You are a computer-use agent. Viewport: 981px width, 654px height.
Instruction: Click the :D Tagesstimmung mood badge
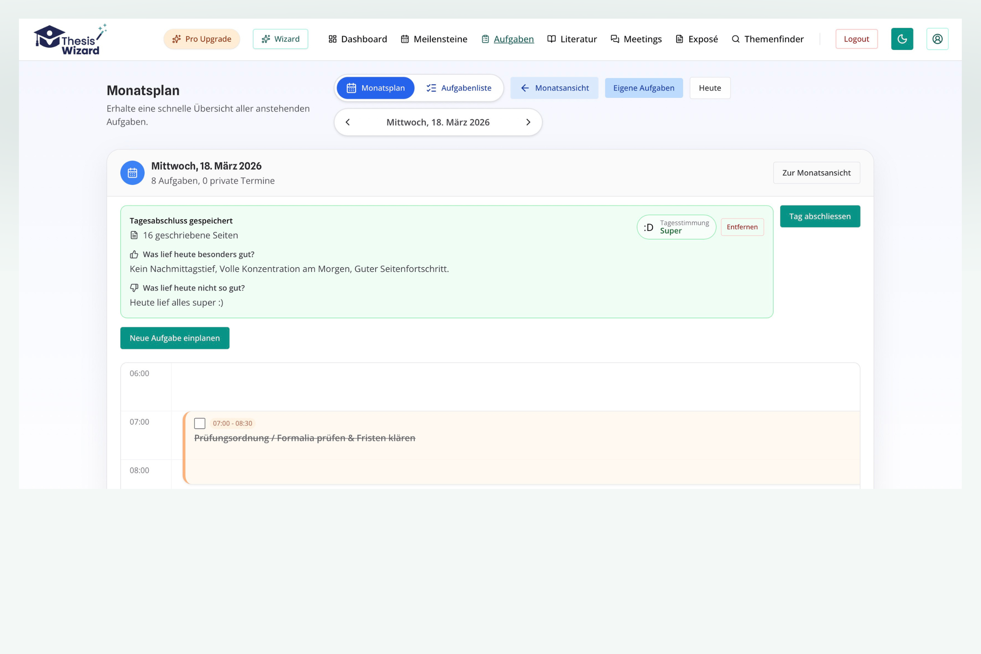click(x=676, y=227)
